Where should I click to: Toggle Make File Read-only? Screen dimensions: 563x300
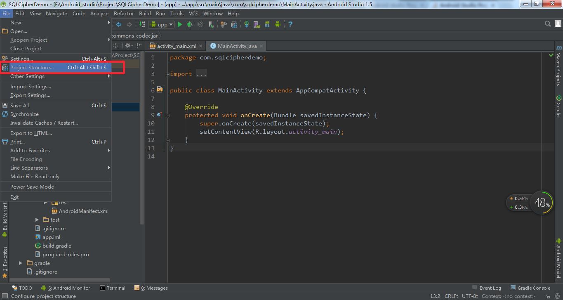[56, 176]
